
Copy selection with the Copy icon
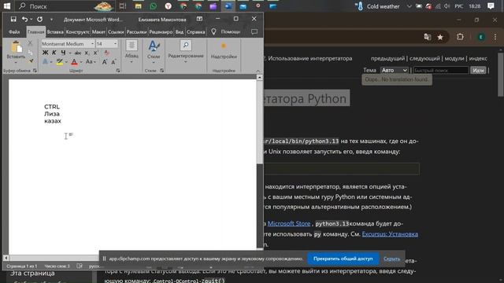pos(30,52)
